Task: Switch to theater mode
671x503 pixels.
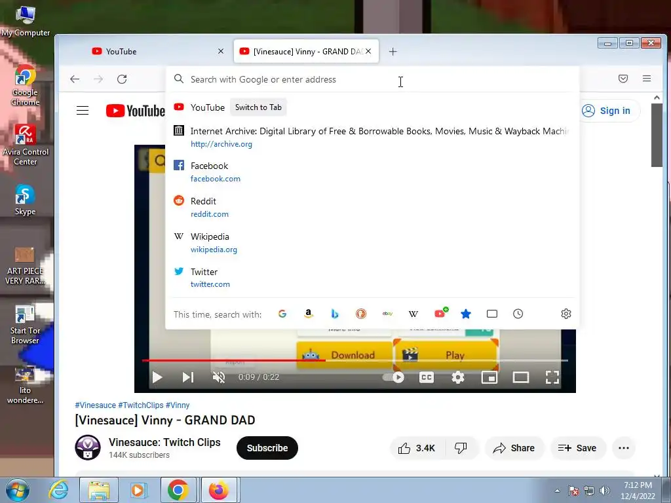Action: click(x=521, y=377)
